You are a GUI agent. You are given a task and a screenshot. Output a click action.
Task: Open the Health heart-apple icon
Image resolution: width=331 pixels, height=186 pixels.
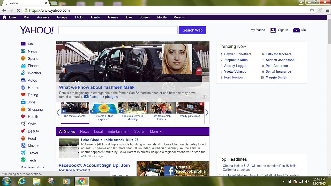point(23,117)
